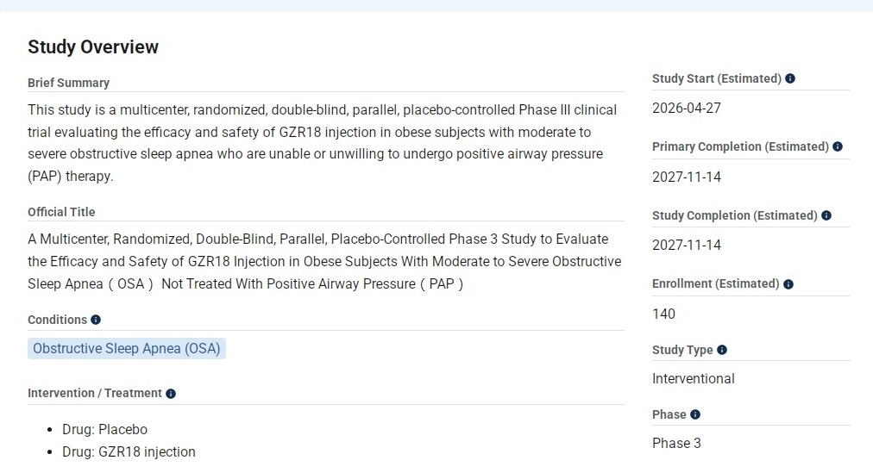
Task: Open the Primary Completion (Estimated) info icon
Action: [838, 146]
